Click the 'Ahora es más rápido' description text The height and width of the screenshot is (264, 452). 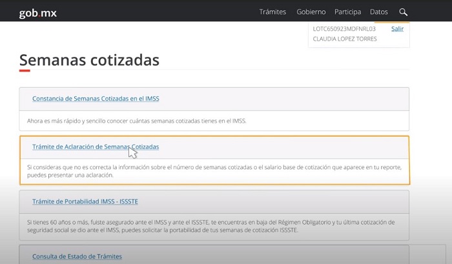click(136, 121)
